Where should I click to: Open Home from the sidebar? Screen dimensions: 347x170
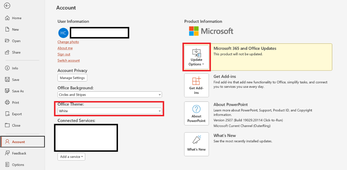13,18
